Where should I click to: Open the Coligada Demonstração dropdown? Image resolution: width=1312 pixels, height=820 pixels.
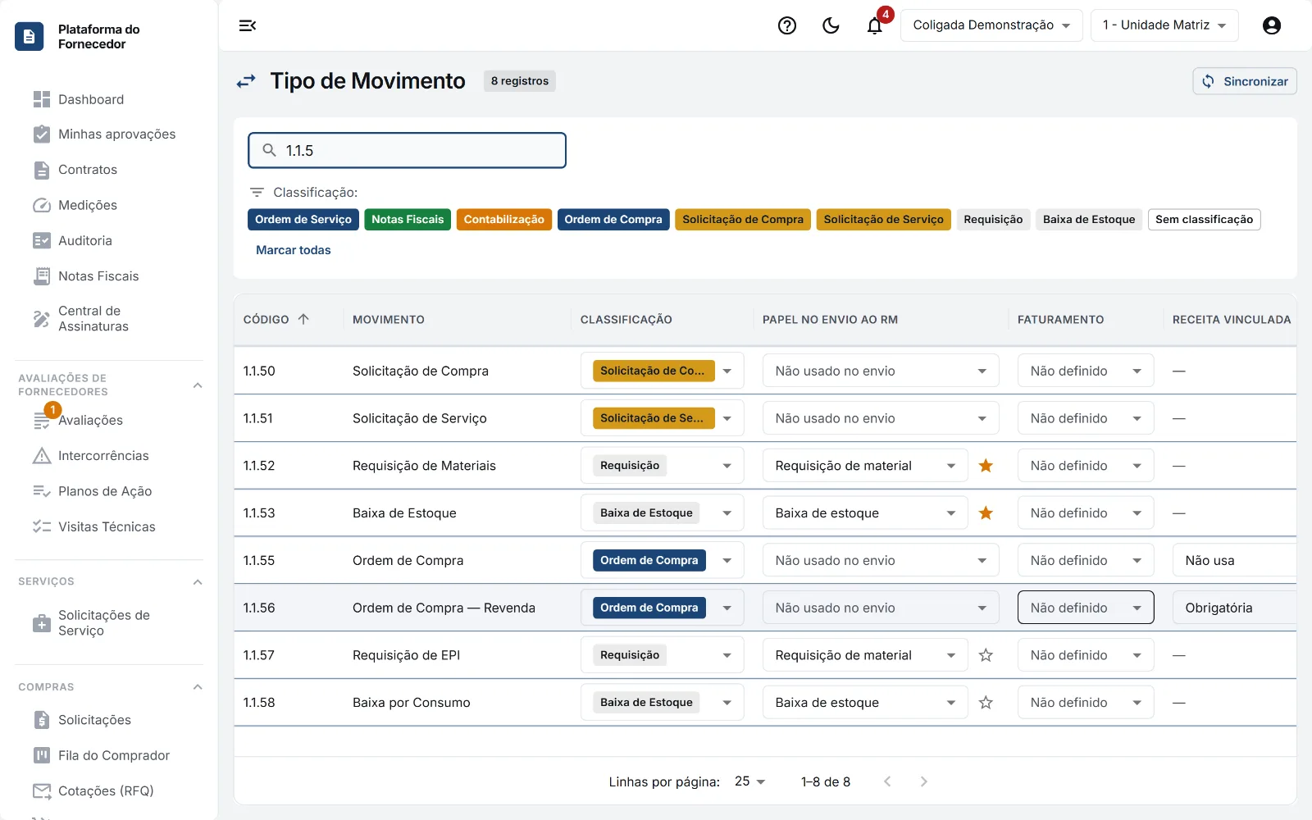(991, 25)
